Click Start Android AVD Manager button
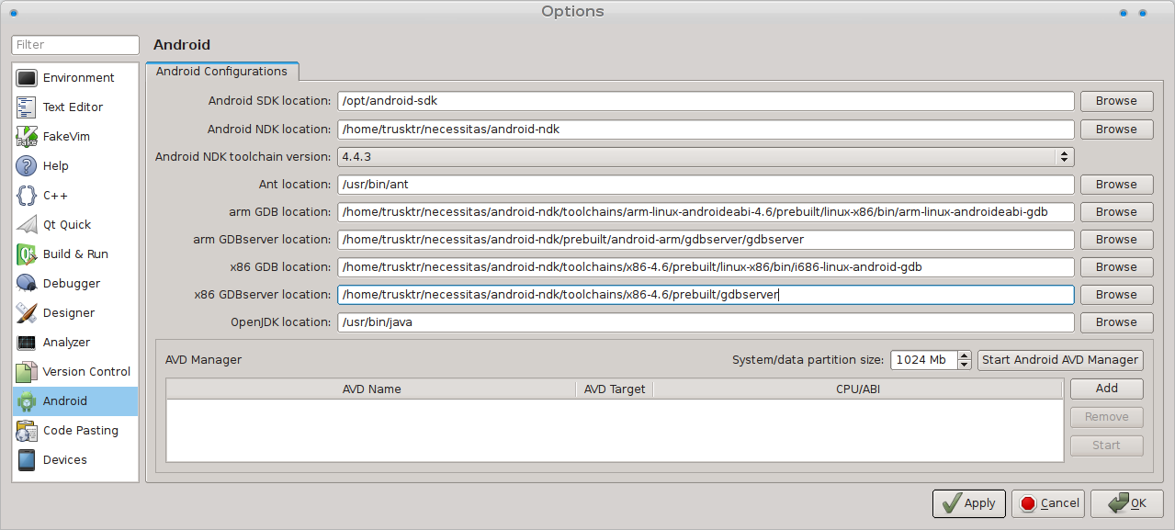This screenshot has height=530, width=1175. tap(1060, 360)
